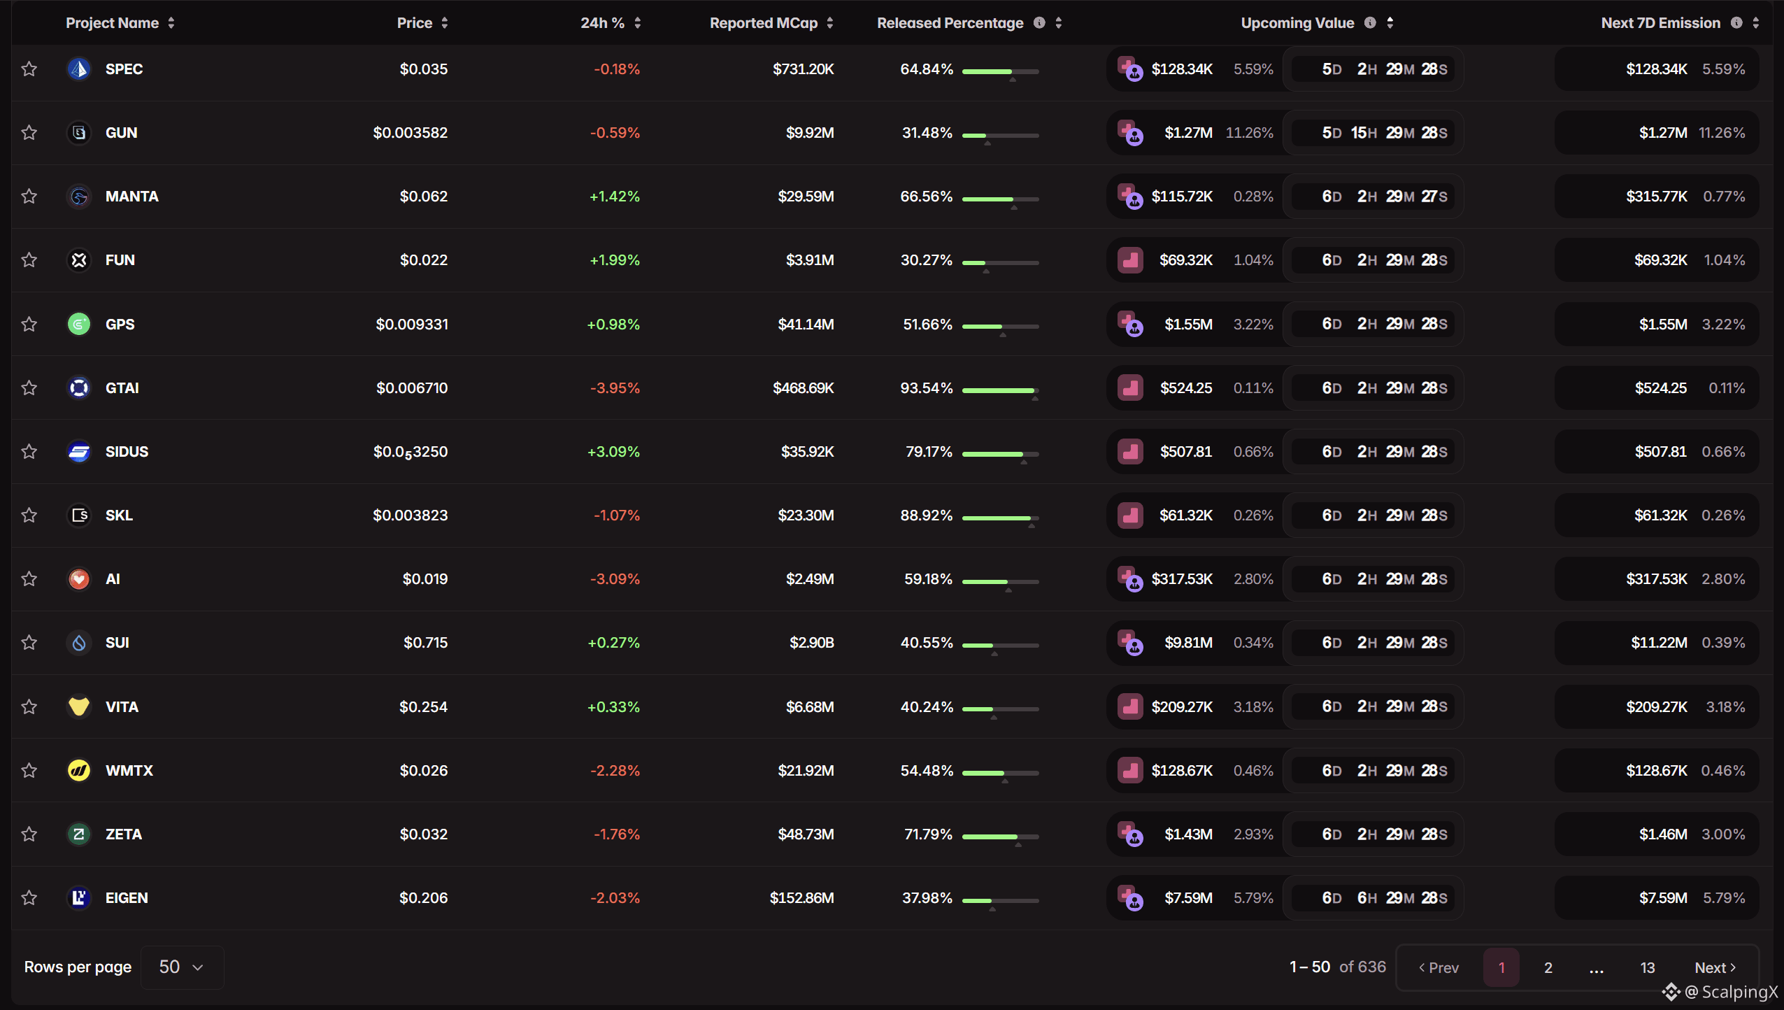Click FUN unlock allocation icon

(x=1130, y=260)
